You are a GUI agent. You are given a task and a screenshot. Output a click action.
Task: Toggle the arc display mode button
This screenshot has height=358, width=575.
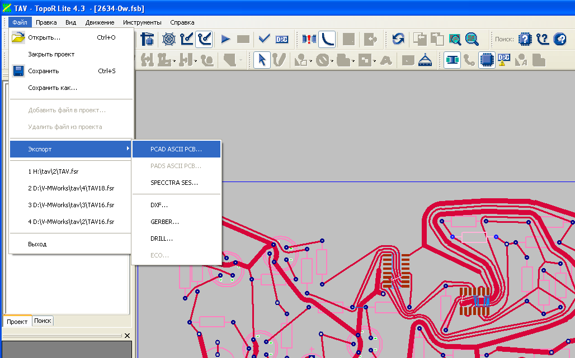[x=327, y=39]
